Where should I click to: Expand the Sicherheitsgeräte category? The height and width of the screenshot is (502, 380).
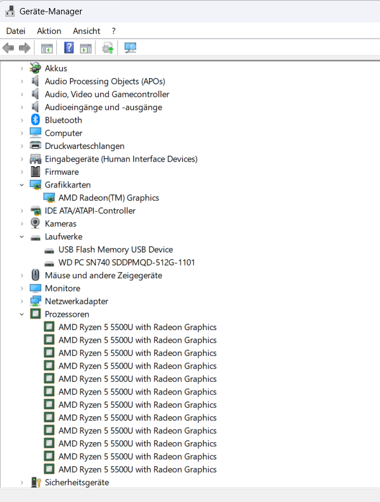click(22, 482)
